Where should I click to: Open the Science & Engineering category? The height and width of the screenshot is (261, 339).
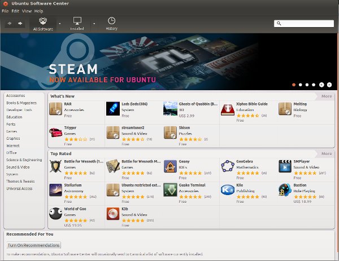tap(24, 160)
